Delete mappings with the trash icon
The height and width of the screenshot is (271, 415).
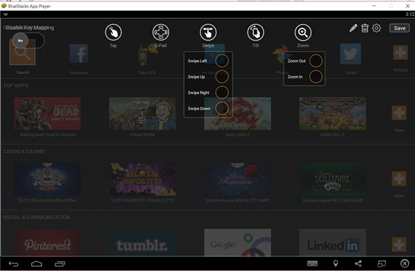point(365,28)
